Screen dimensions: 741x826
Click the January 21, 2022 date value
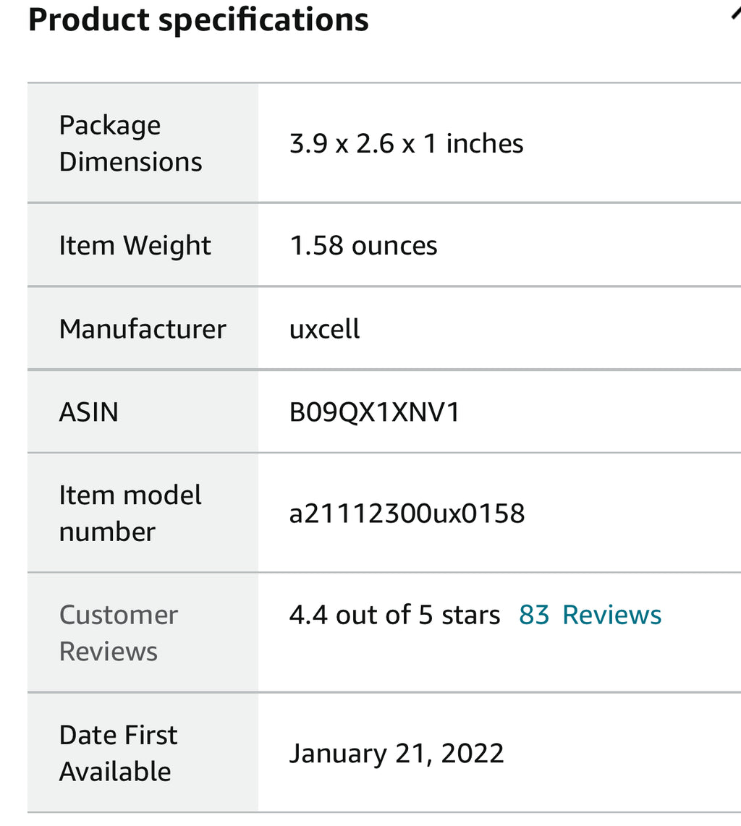click(397, 753)
